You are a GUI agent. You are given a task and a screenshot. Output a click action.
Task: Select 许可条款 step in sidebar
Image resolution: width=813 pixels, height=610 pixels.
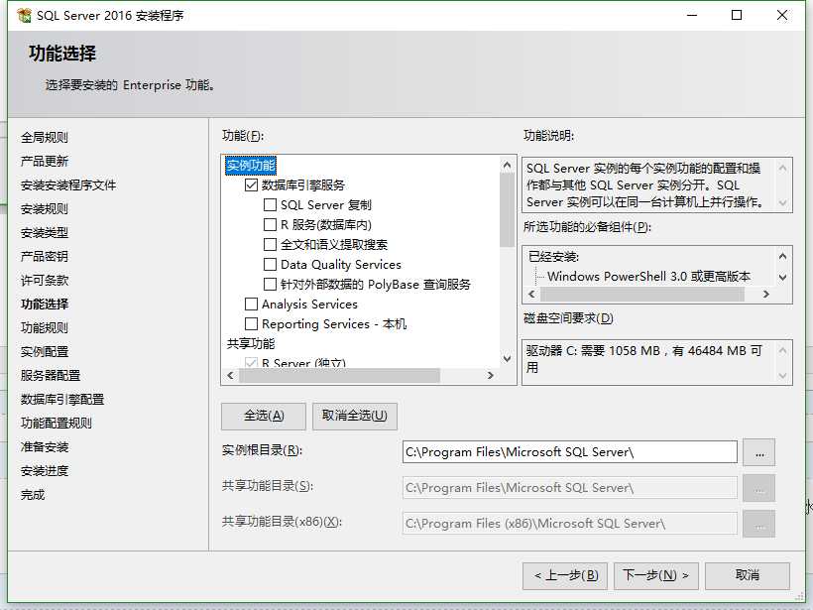click(45, 280)
